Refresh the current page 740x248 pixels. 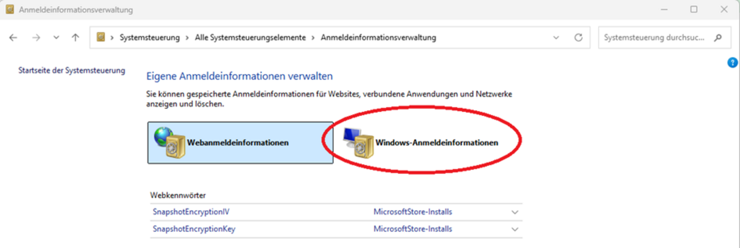coord(579,37)
